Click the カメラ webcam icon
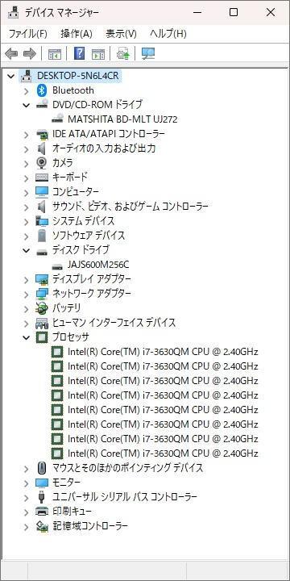Screen dimensions: 290x581 click(x=42, y=163)
